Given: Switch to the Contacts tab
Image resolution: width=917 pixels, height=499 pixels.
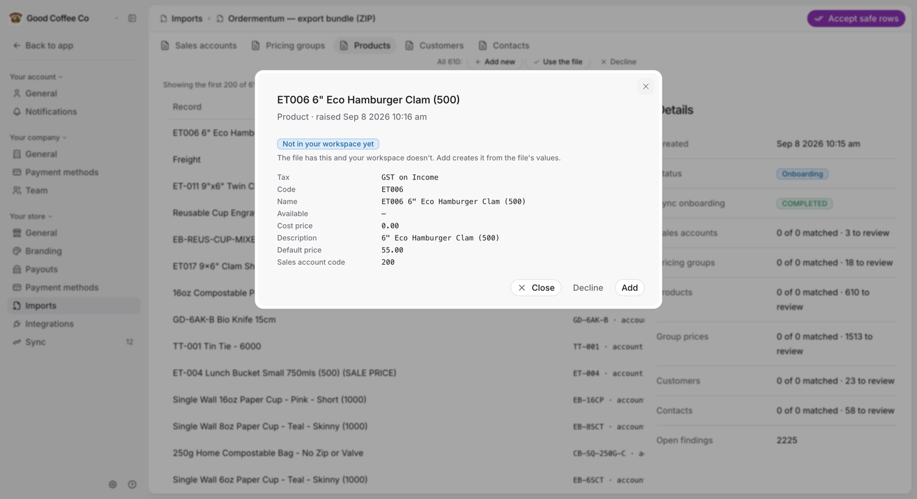Looking at the screenshot, I should point(504,46).
